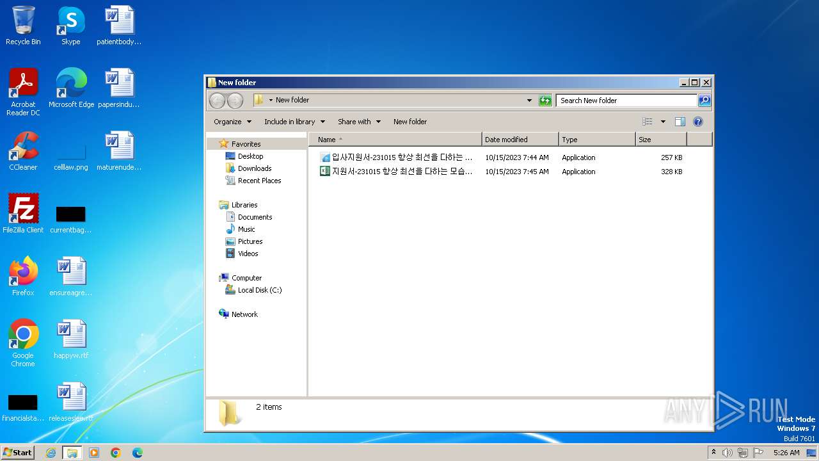Open the releaseslea.rtf document icon
Viewport: 819px width, 461px height.
tap(71, 401)
